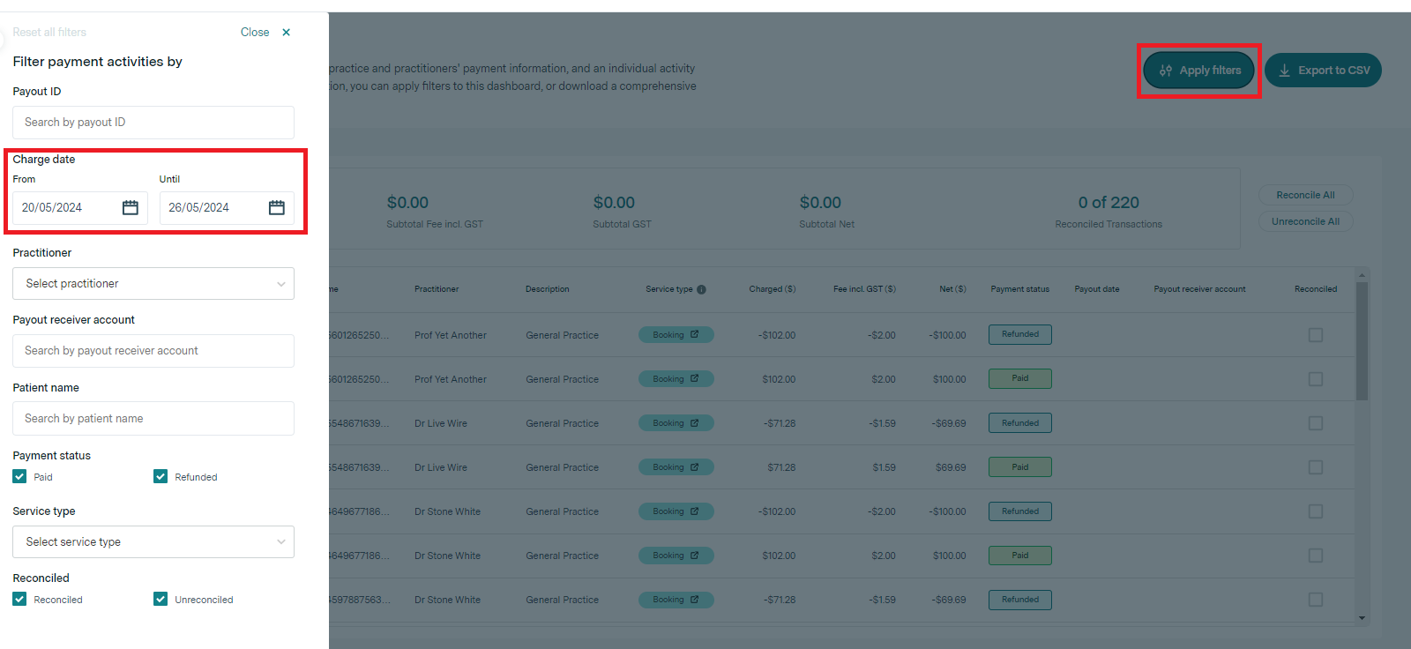Toggle the Reconciled filter checkbox
The width and height of the screenshot is (1411, 649).
[19, 600]
